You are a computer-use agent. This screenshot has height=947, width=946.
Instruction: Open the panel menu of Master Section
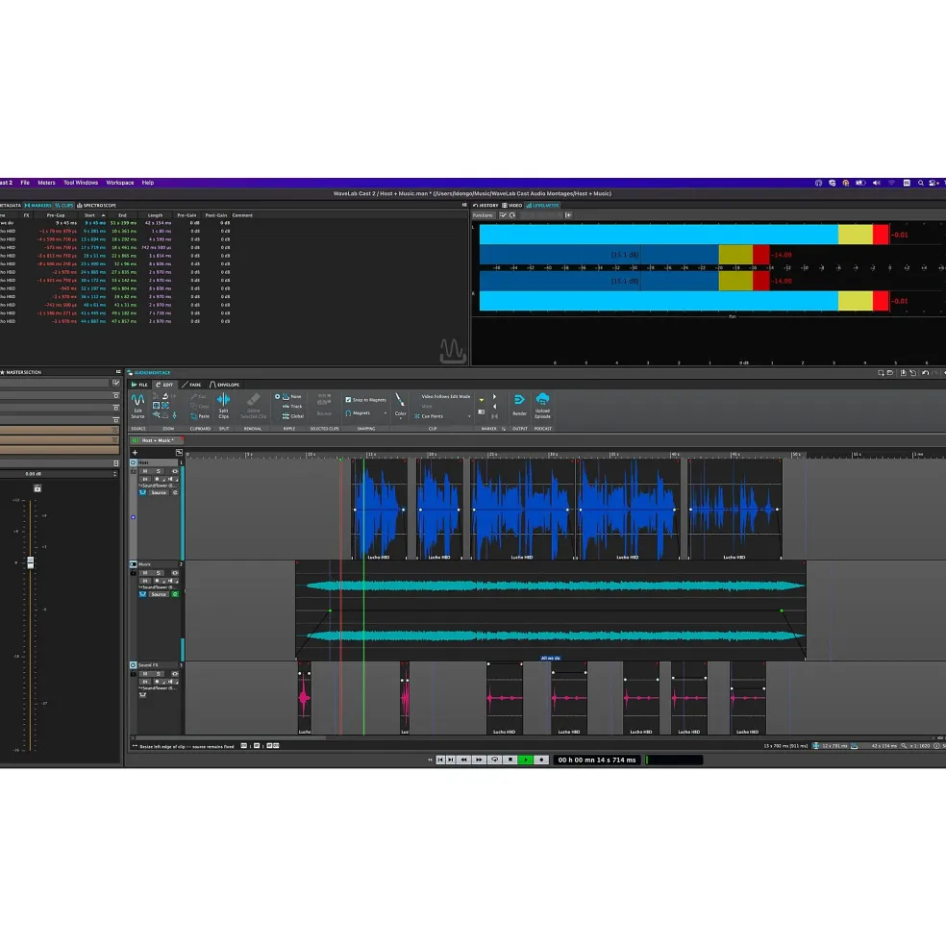point(118,372)
